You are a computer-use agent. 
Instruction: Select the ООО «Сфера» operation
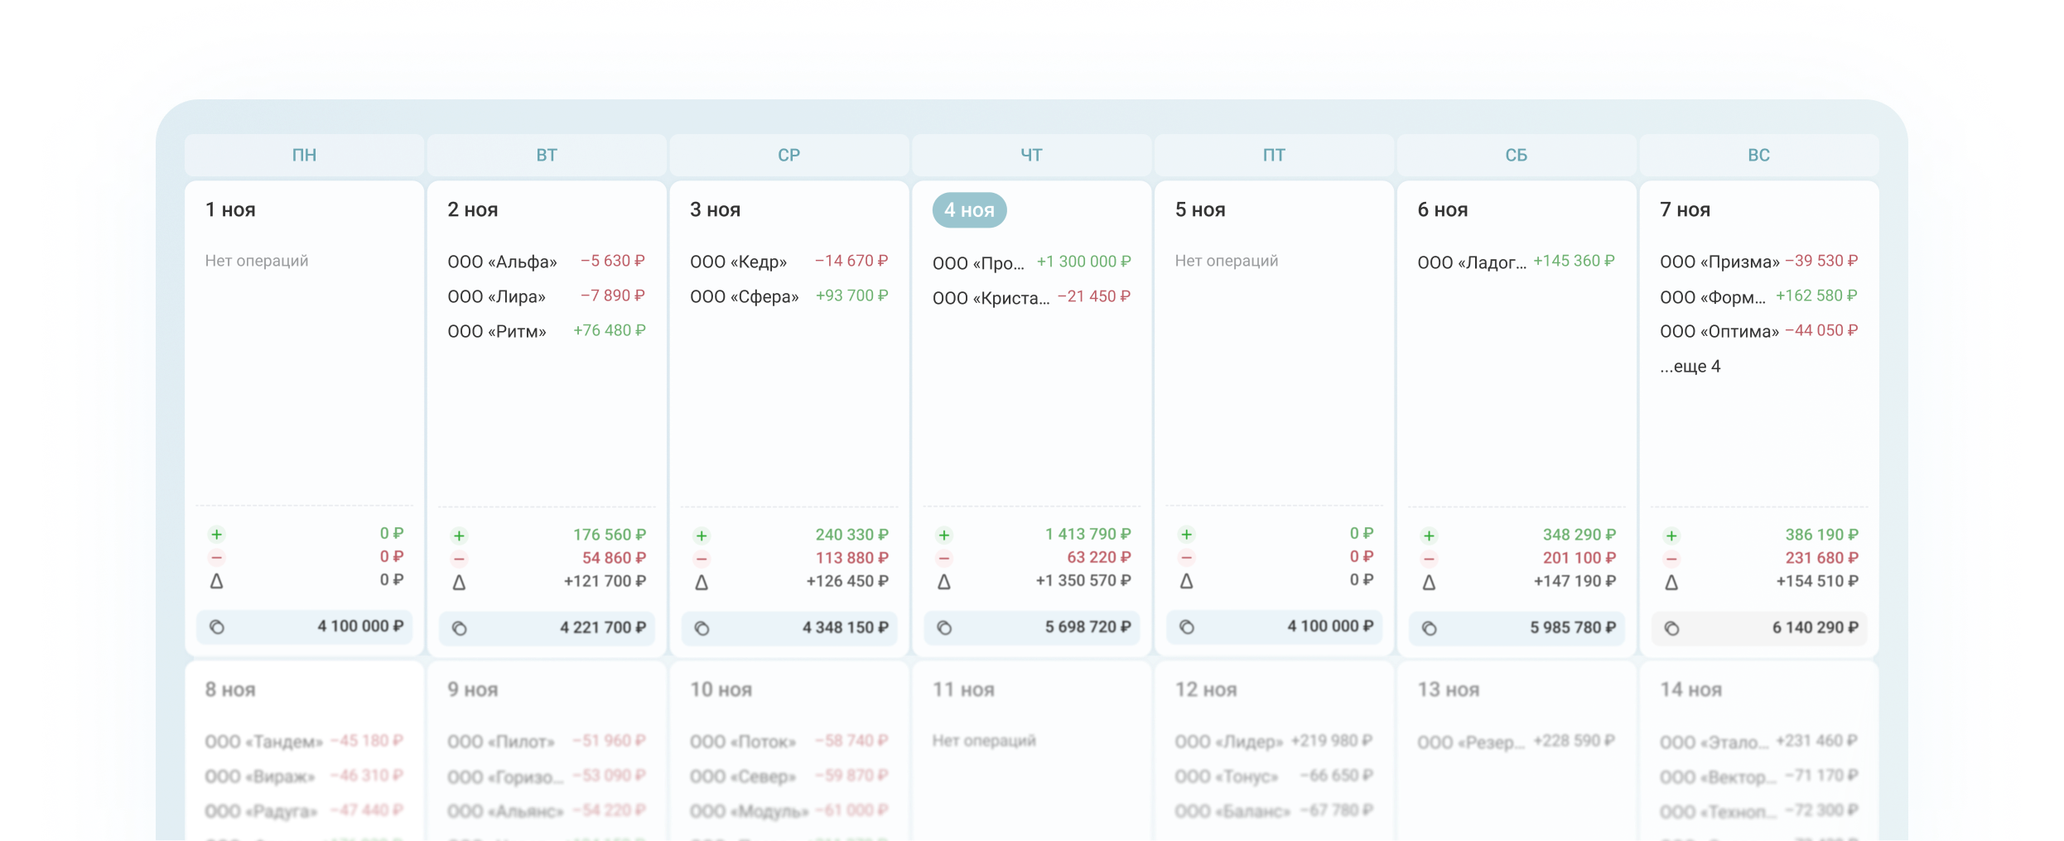789,296
